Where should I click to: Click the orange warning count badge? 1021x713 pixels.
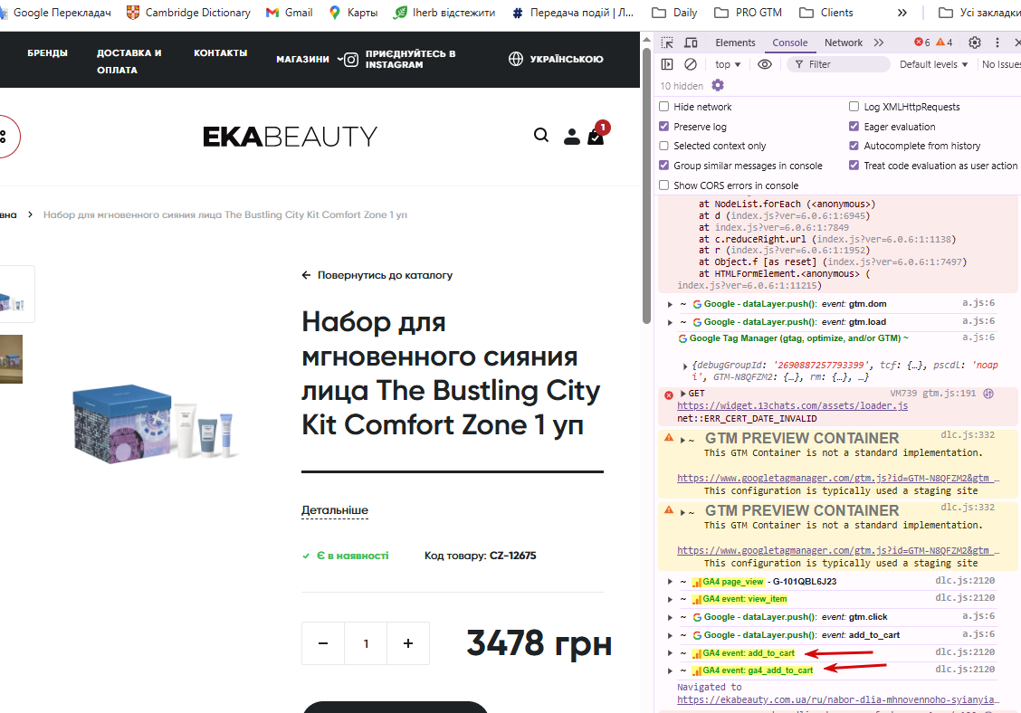[944, 43]
